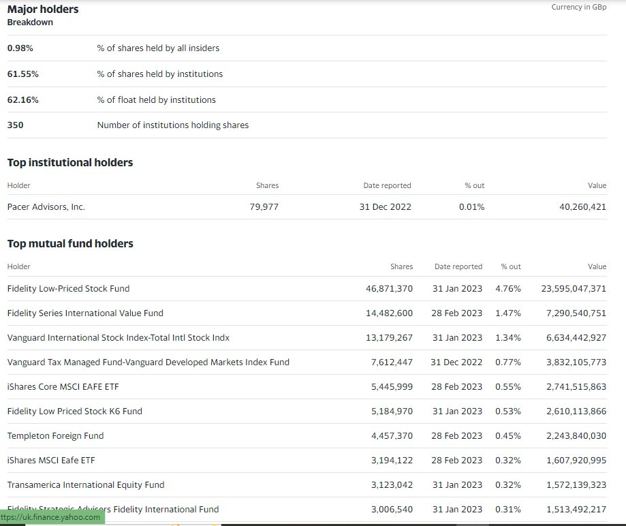Select the Breakdown subheading

(30, 22)
